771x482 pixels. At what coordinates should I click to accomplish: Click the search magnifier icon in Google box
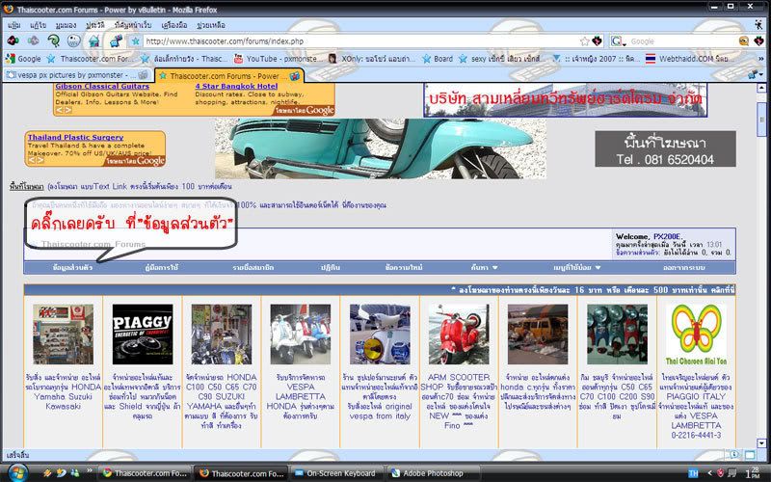click(x=743, y=41)
